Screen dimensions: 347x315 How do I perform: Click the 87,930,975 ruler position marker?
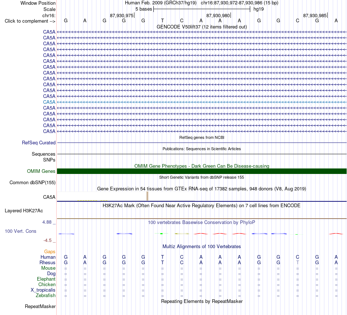(122, 15)
